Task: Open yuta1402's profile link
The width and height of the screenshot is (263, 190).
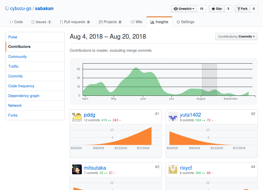Action: (190, 115)
